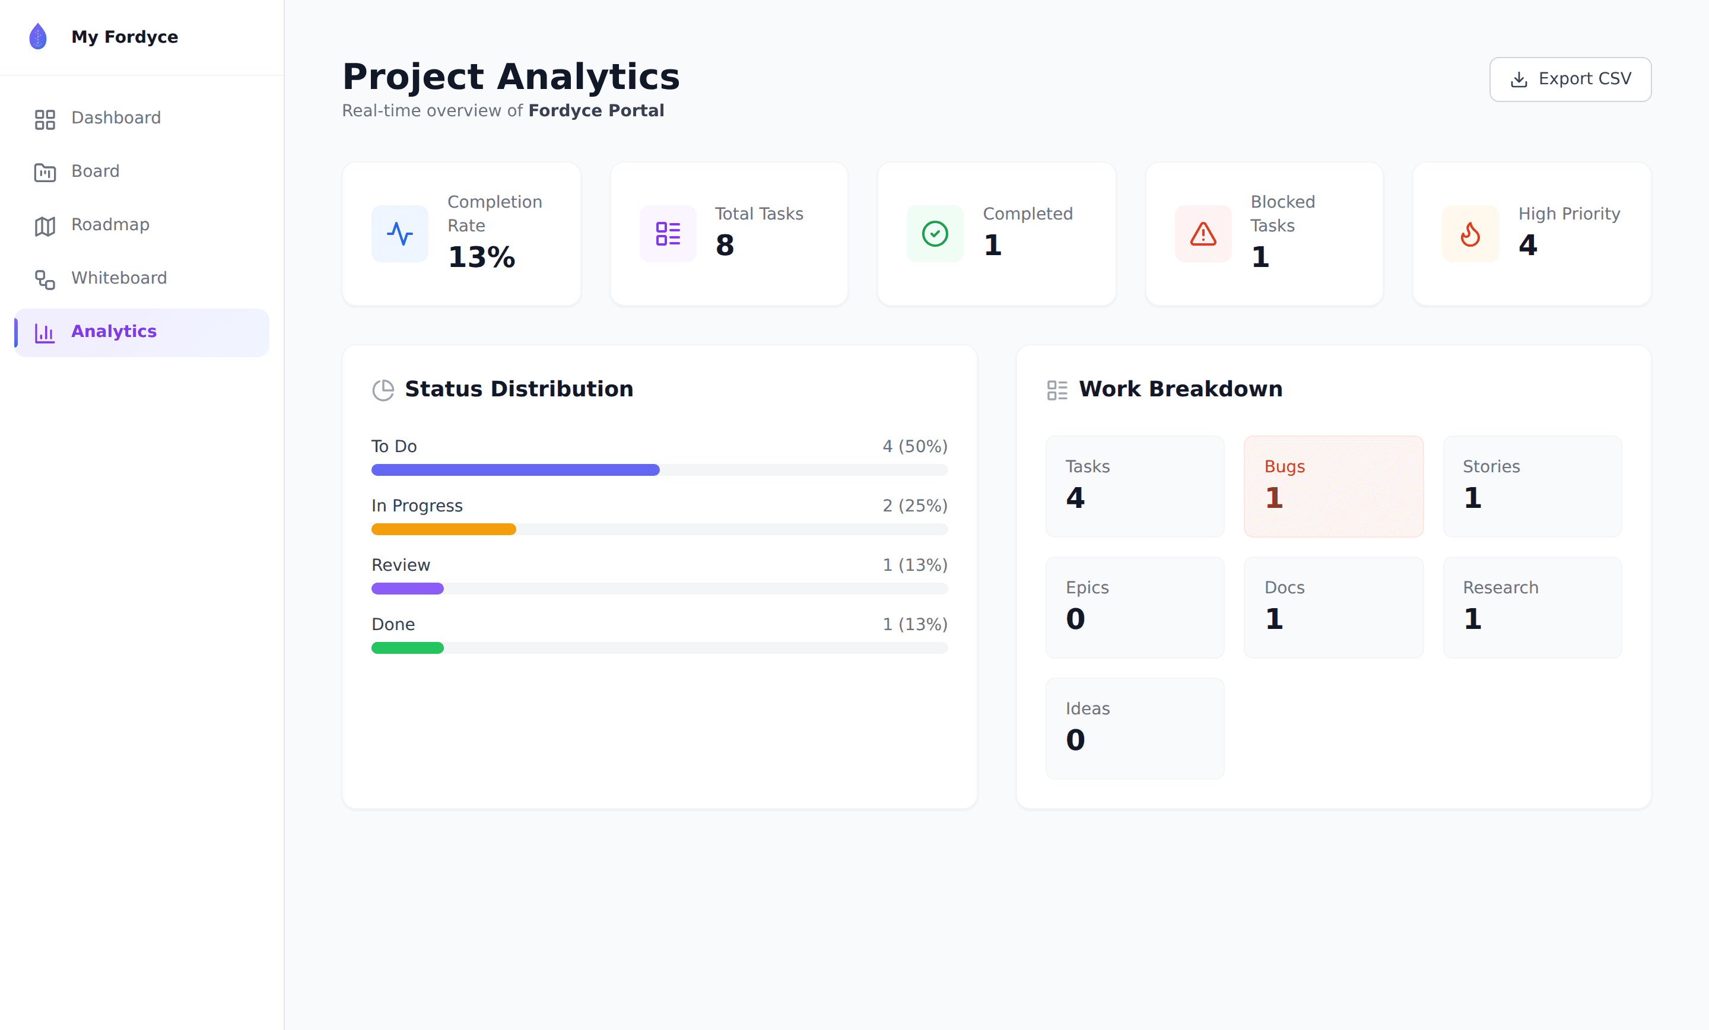
Task: Click the Work Breakdown heading
Action: 1180,389
